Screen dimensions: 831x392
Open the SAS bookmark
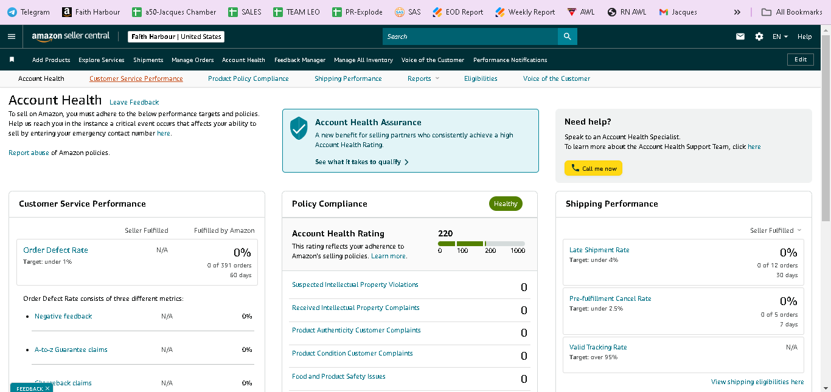408,12
